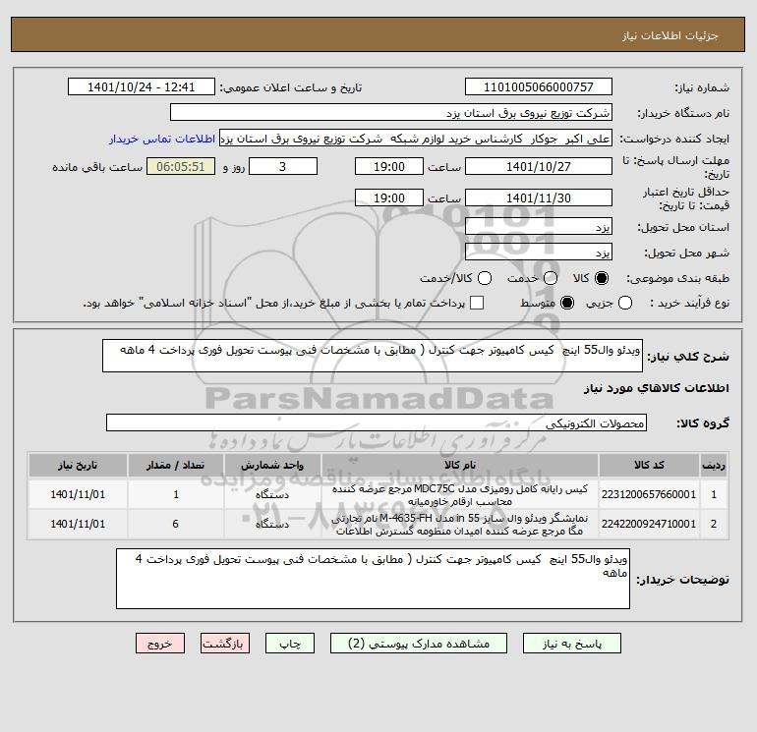Select the کالا radio button
The width and height of the screenshot is (757, 732).
coord(602,278)
